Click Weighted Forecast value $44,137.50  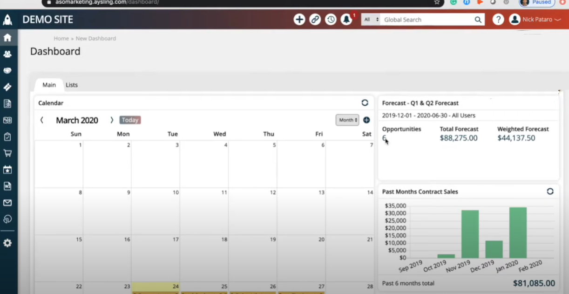[516, 138]
